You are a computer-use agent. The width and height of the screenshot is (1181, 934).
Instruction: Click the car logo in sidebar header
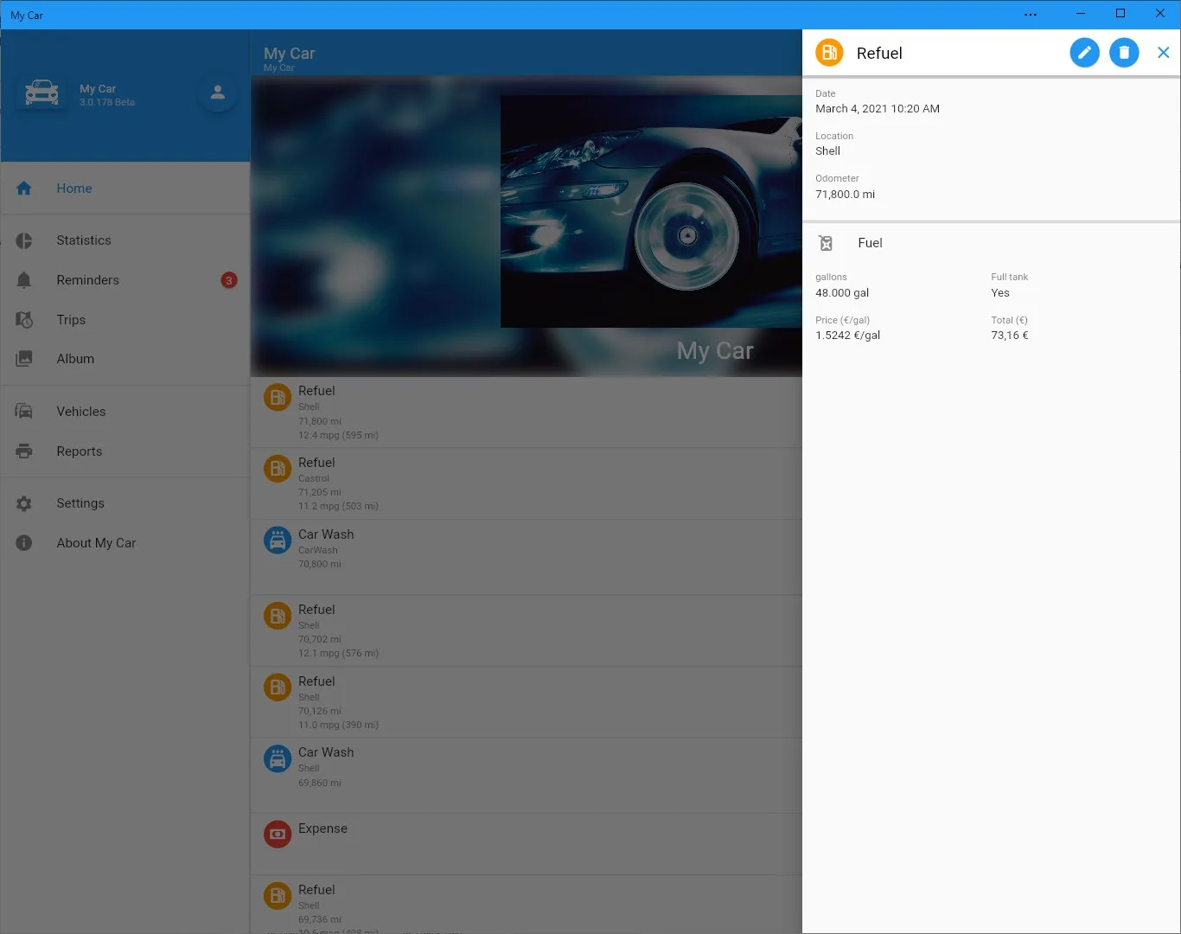pos(41,93)
